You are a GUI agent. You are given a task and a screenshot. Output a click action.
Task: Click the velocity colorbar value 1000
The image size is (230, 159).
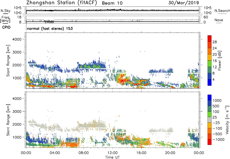coord(217,100)
